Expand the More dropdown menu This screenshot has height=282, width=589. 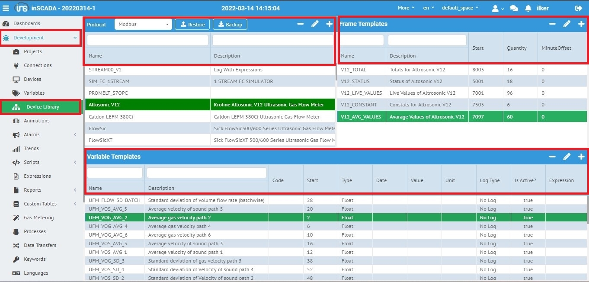click(x=406, y=8)
